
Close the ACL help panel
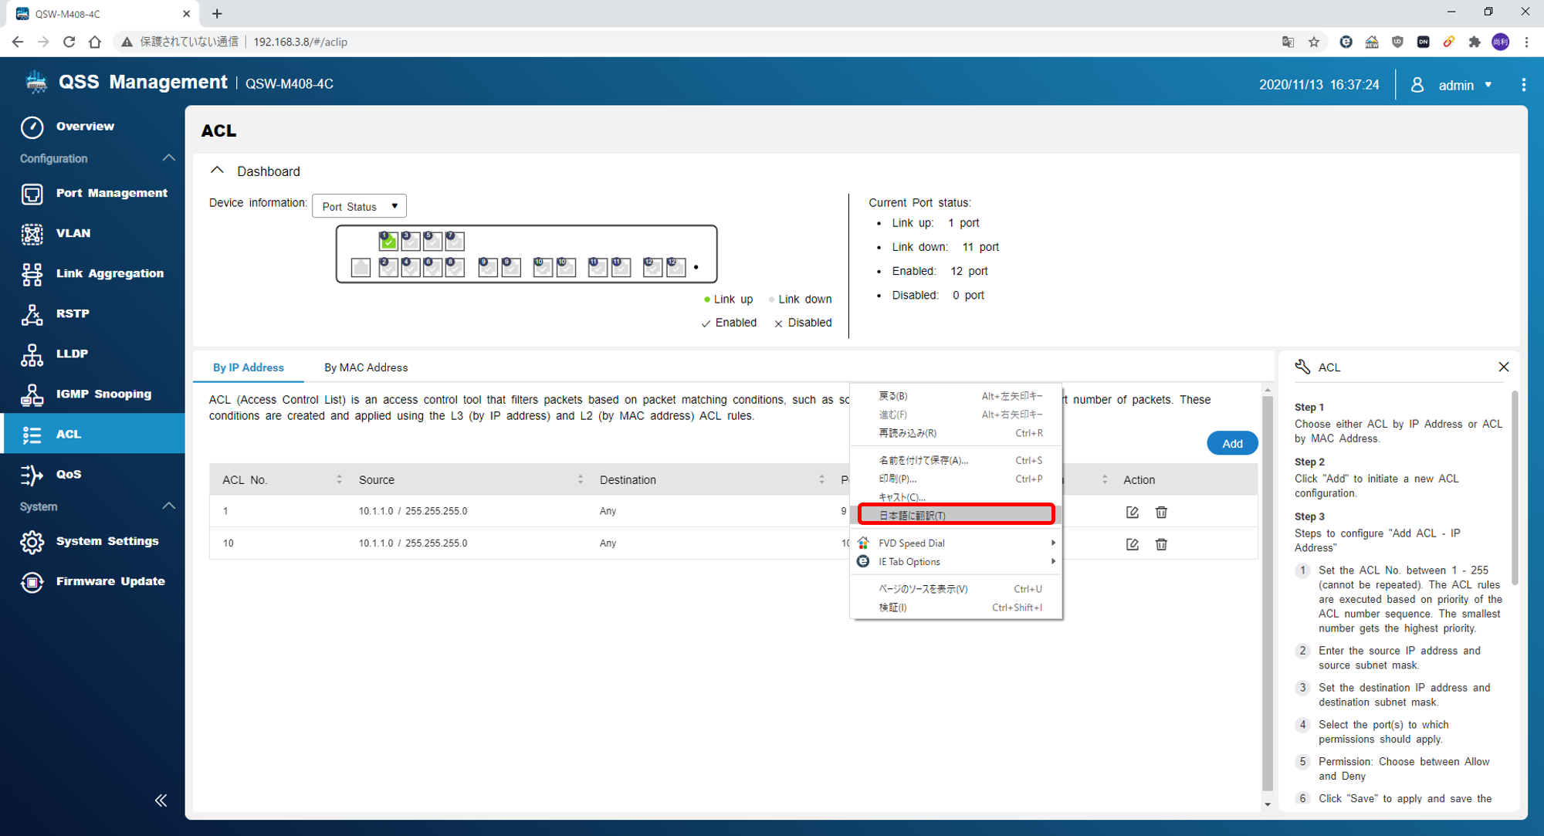click(x=1503, y=367)
